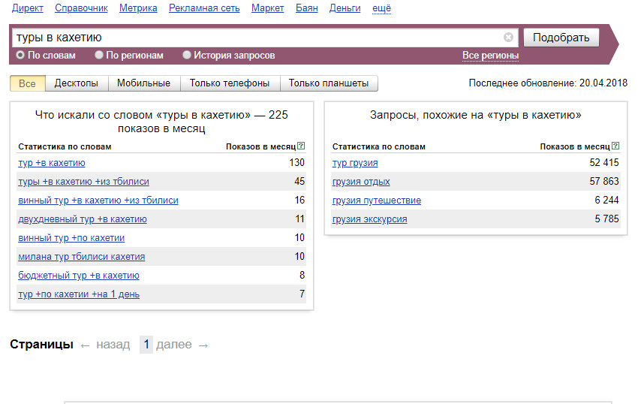The image size is (638, 404).
Task: Open help icon beside right 'Показов в месяц'
Action: pyautogui.click(x=615, y=146)
